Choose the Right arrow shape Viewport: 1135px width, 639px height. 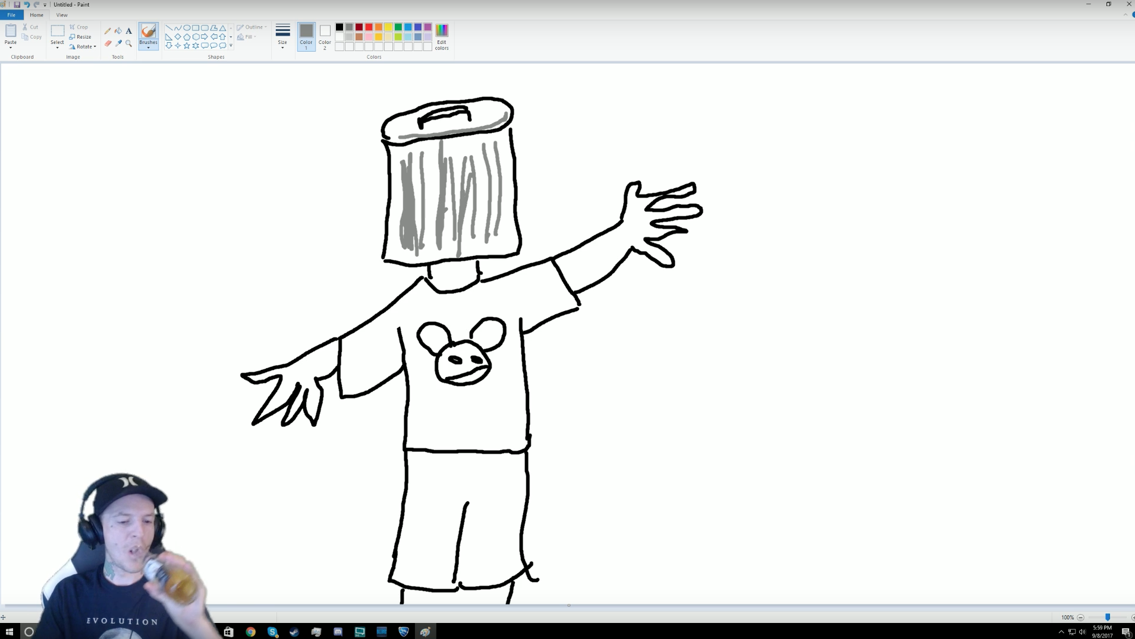(205, 36)
